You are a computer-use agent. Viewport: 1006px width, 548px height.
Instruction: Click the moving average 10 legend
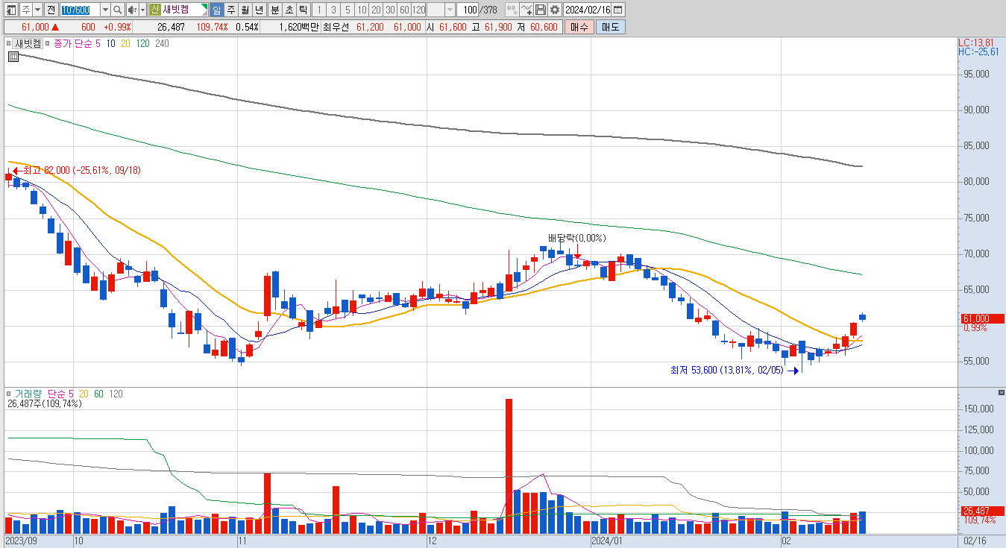coord(110,43)
